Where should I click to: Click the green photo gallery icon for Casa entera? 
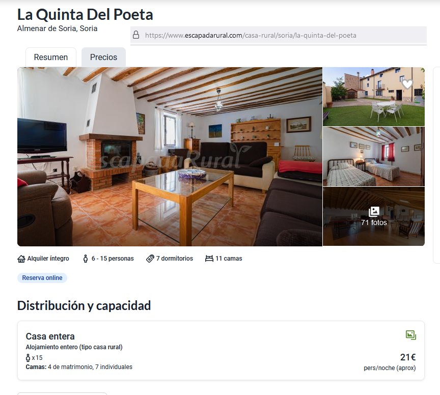point(411,335)
